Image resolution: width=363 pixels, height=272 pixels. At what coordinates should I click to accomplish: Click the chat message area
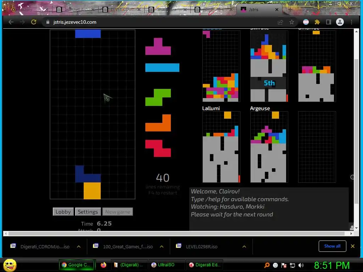[x=269, y=209]
